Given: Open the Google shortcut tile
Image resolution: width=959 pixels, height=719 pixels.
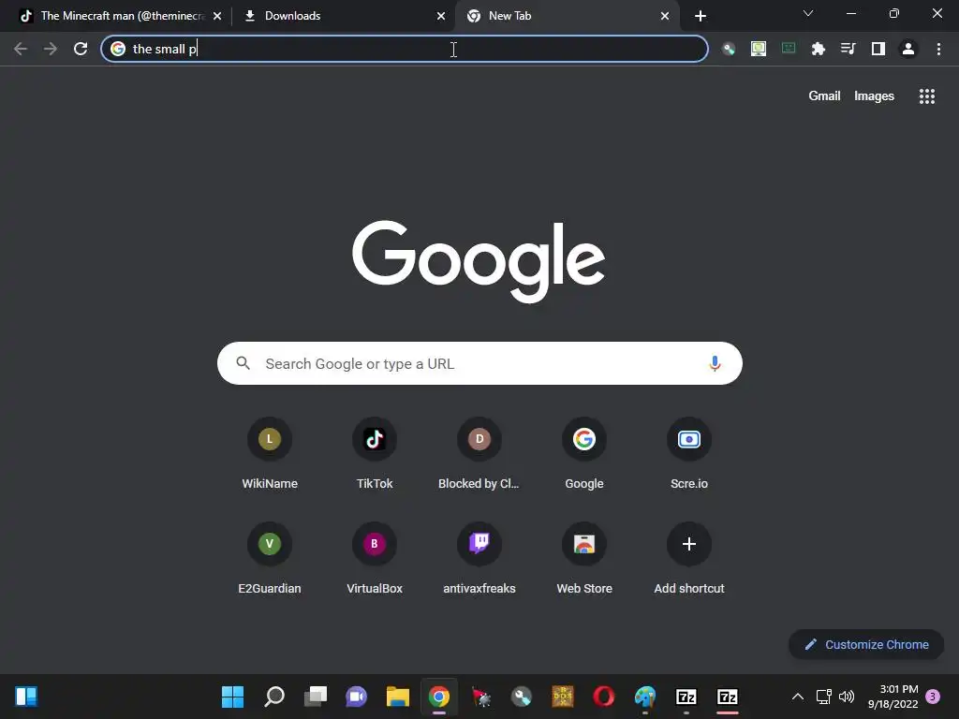Looking at the screenshot, I should click(584, 454).
